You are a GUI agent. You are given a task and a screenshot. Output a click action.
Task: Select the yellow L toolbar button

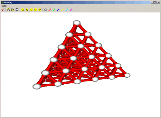pos(31,10)
